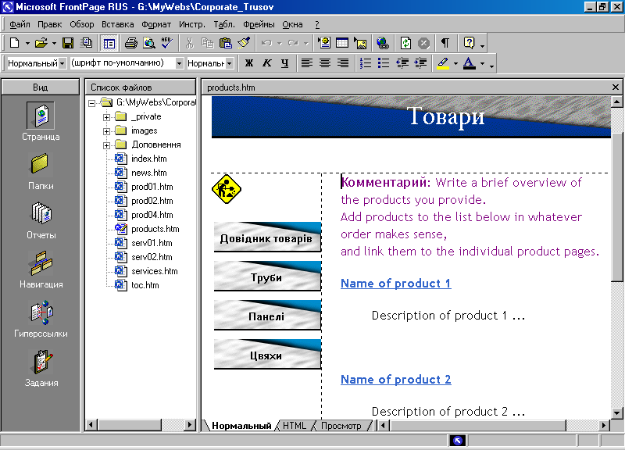Image resolution: width=625 pixels, height=450 pixels.
Task: Align text left
Action: [x=306, y=63]
